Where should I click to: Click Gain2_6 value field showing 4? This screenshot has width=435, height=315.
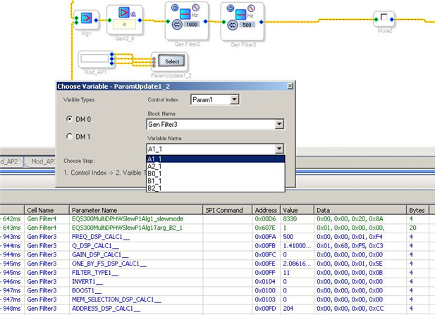pyautogui.click(x=124, y=25)
